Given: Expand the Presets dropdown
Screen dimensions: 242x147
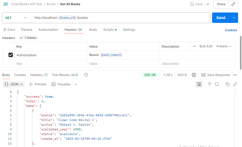Looking at the screenshot, I should (224, 46).
